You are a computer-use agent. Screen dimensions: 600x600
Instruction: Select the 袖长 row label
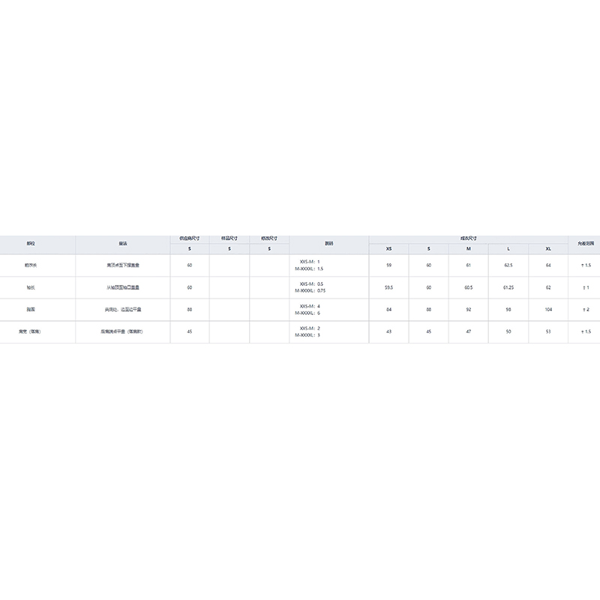[x=31, y=287]
